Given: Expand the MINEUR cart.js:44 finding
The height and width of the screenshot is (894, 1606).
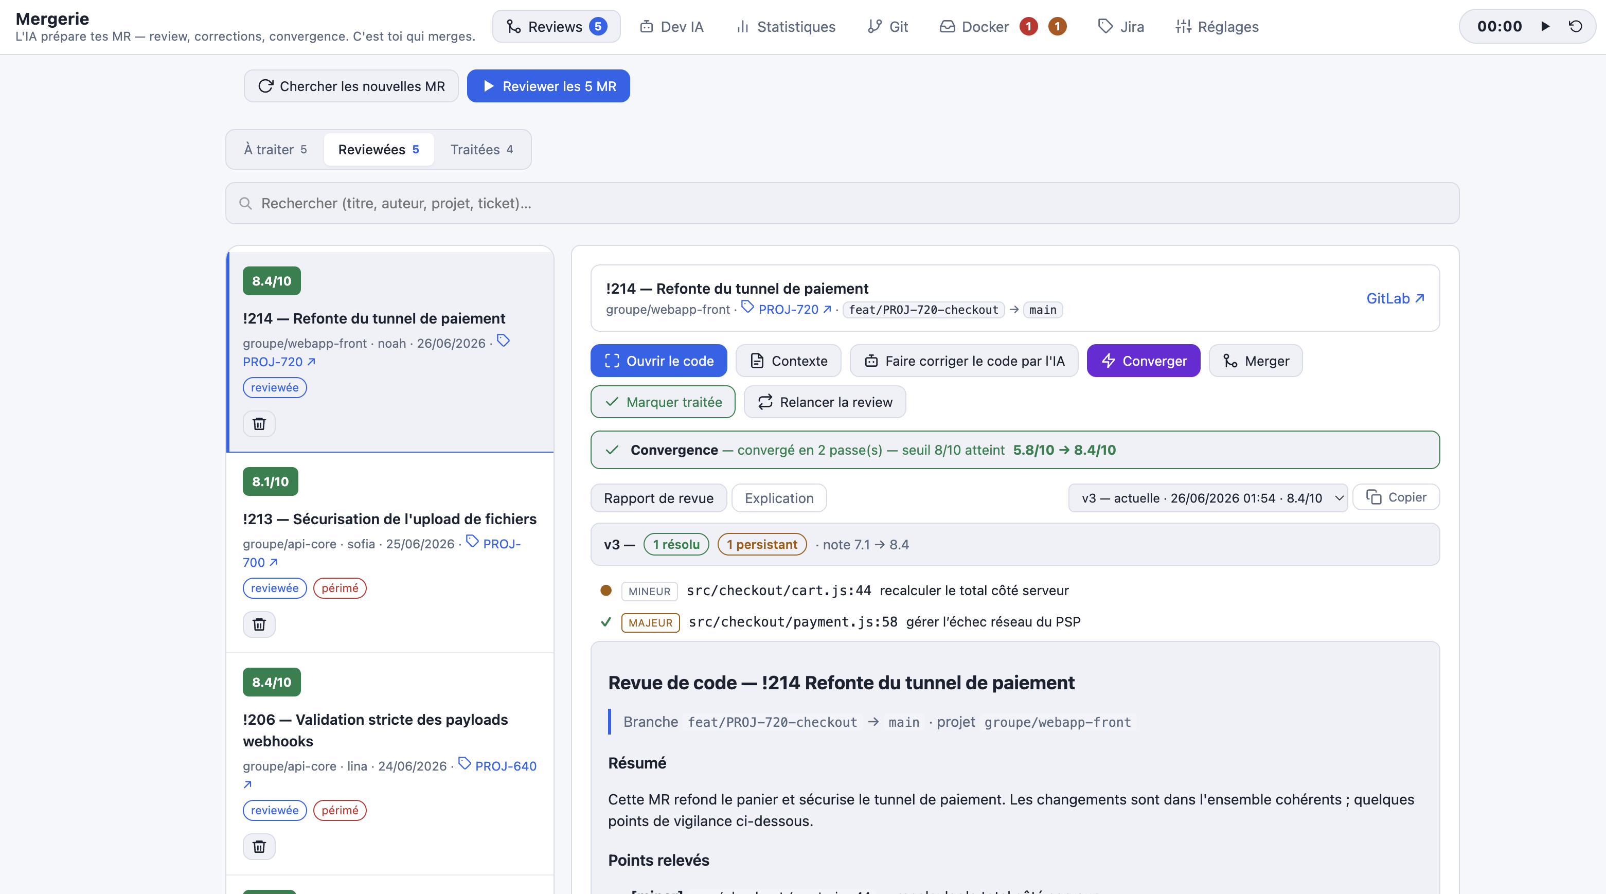Looking at the screenshot, I should point(834,591).
